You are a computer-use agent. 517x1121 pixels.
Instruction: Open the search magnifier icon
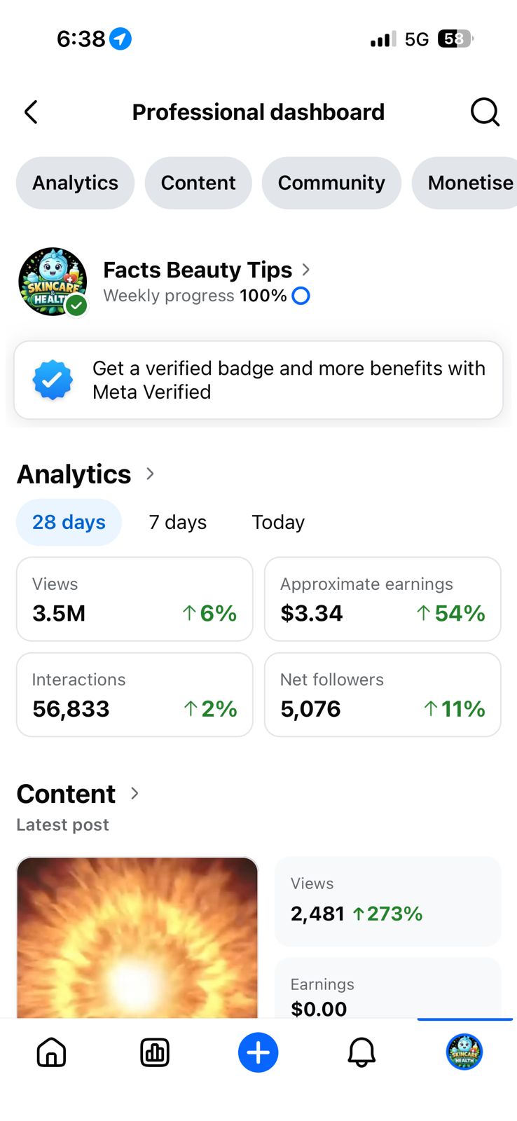tap(485, 112)
